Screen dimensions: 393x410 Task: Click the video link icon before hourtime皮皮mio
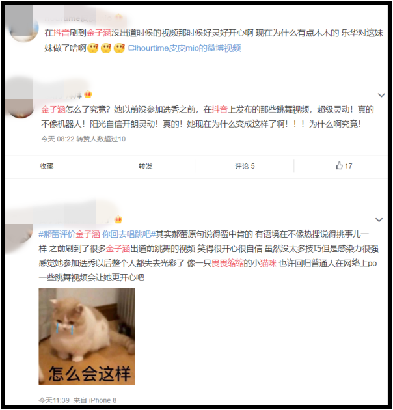[131, 48]
